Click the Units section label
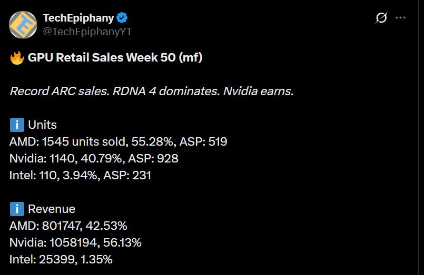This screenshot has height=275, width=424. (x=42, y=125)
